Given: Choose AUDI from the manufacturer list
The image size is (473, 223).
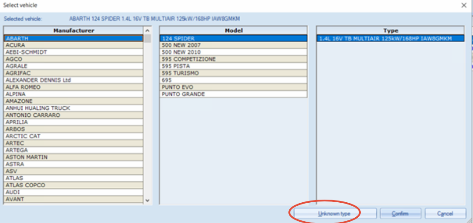Looking at the screenshot, I should [x=74, y=192].
